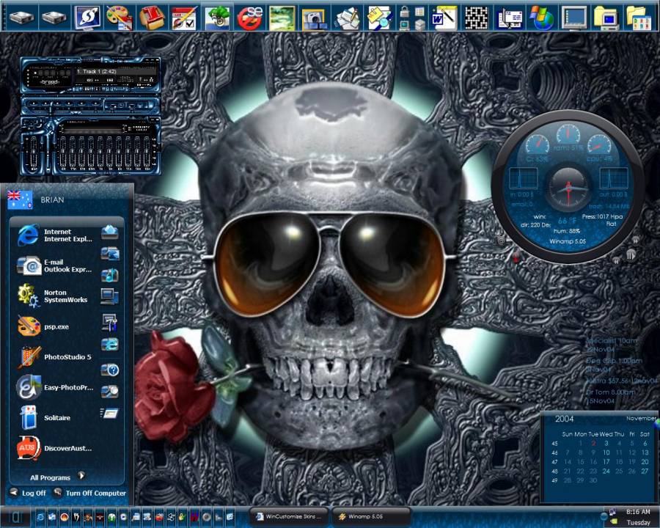
Task: Switch to Winamp 5.05 taskbar button
Action: 371,516
